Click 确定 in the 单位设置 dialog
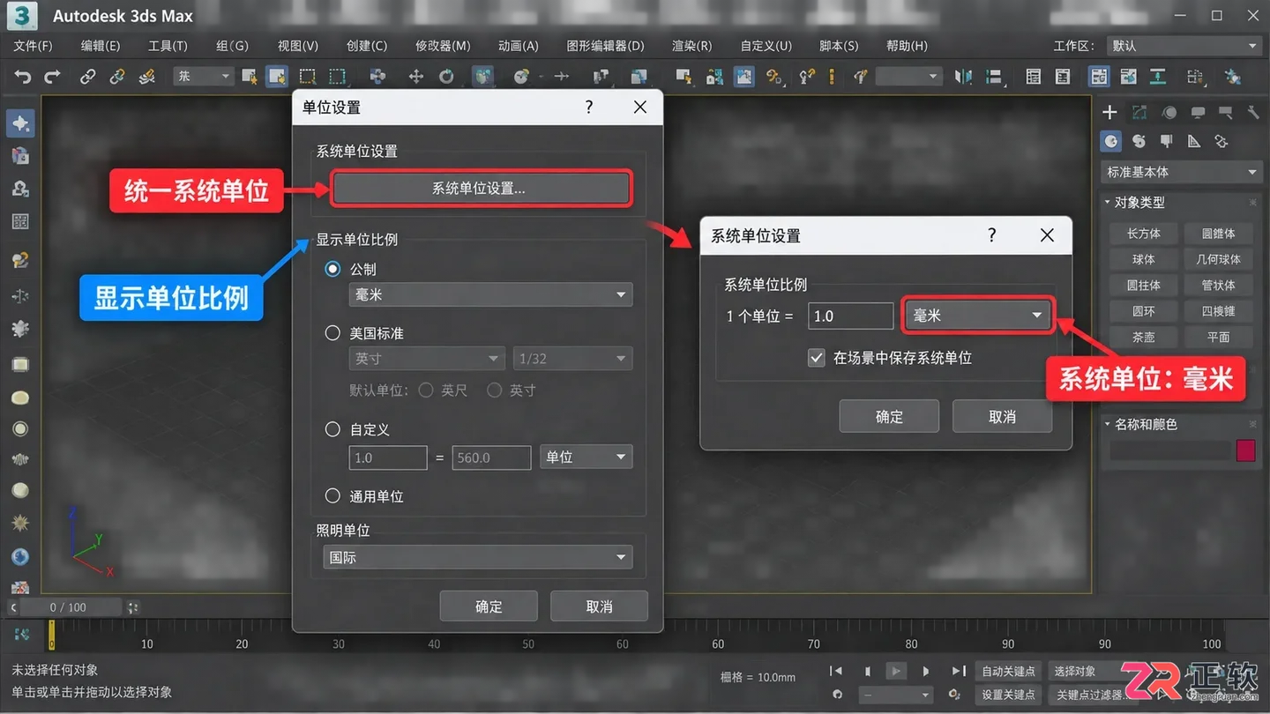 pos(489,606)
